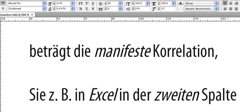240x112 pixels.
Task: Click the font size stepper arrows
Action: 54,3
